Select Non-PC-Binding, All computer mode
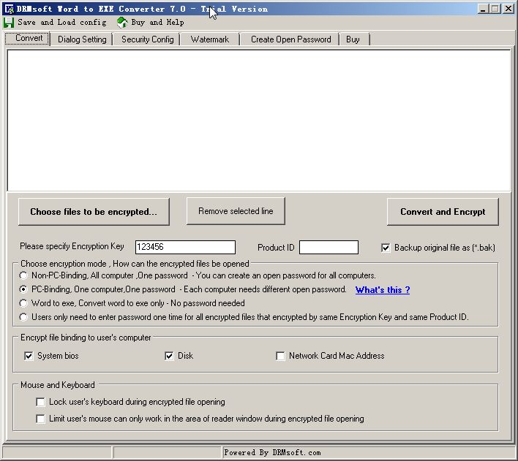 (23, 275)
